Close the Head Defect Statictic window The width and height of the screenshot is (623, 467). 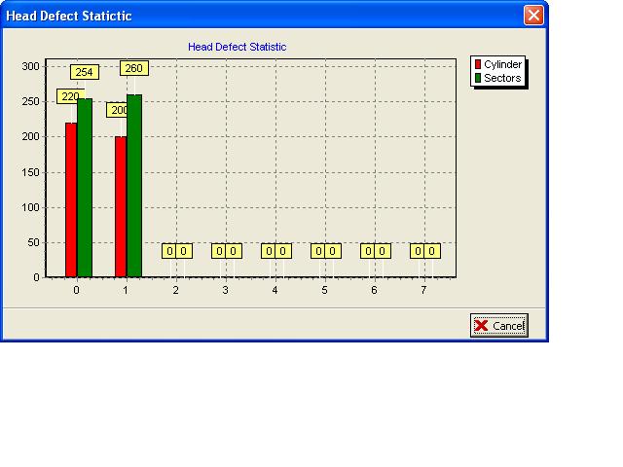(533, 16)
